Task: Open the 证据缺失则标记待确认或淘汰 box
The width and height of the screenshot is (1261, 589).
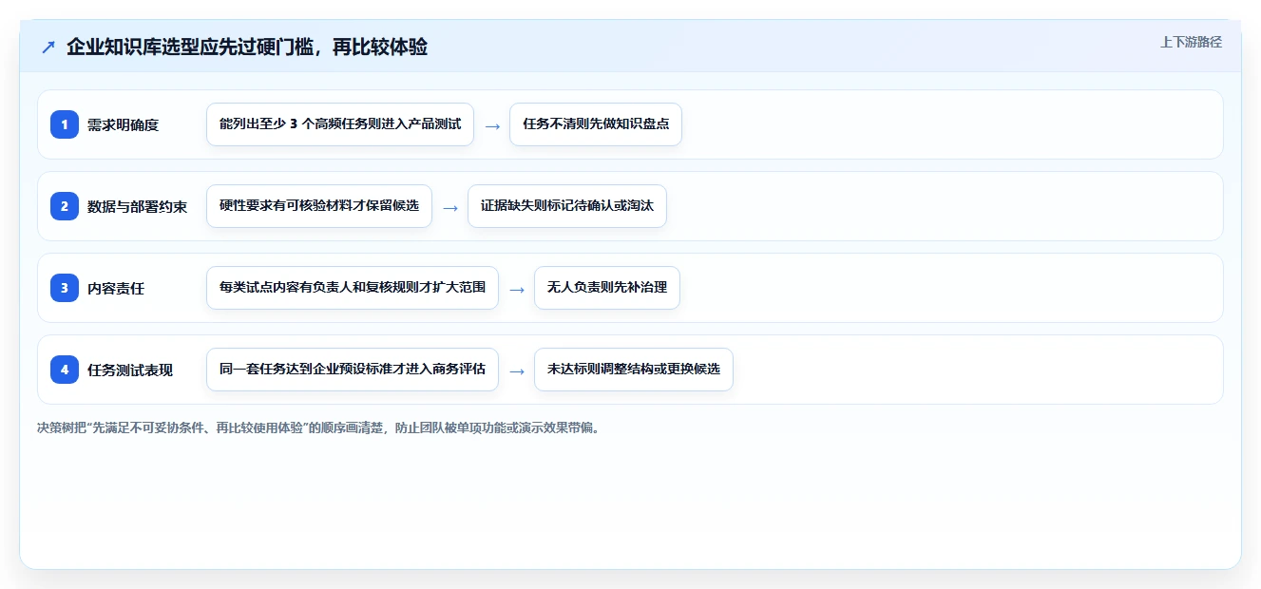Action: point(567,206)
